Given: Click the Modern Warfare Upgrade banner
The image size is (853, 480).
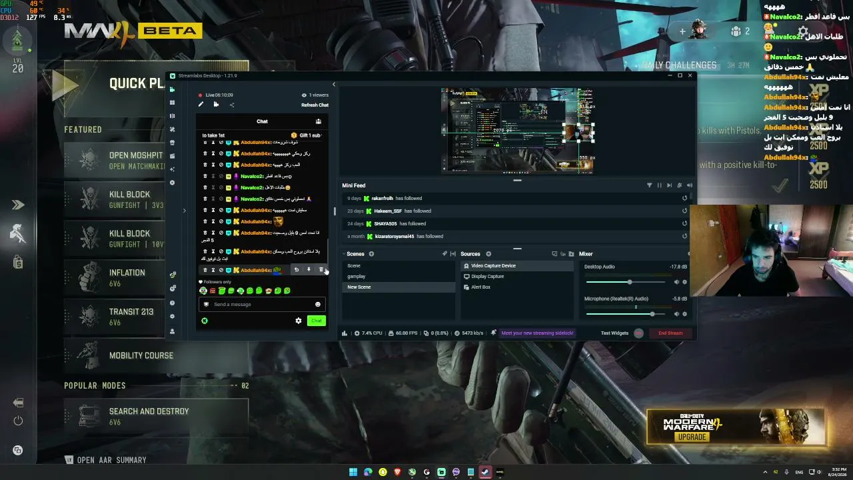Looking at the screenshot, I should (x=736, y=427).
